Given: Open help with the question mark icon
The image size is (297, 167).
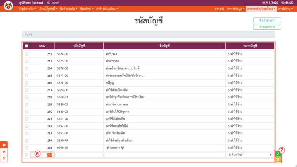Looking at the screenshot, I should pyautogui.click(x=4, y=159).
